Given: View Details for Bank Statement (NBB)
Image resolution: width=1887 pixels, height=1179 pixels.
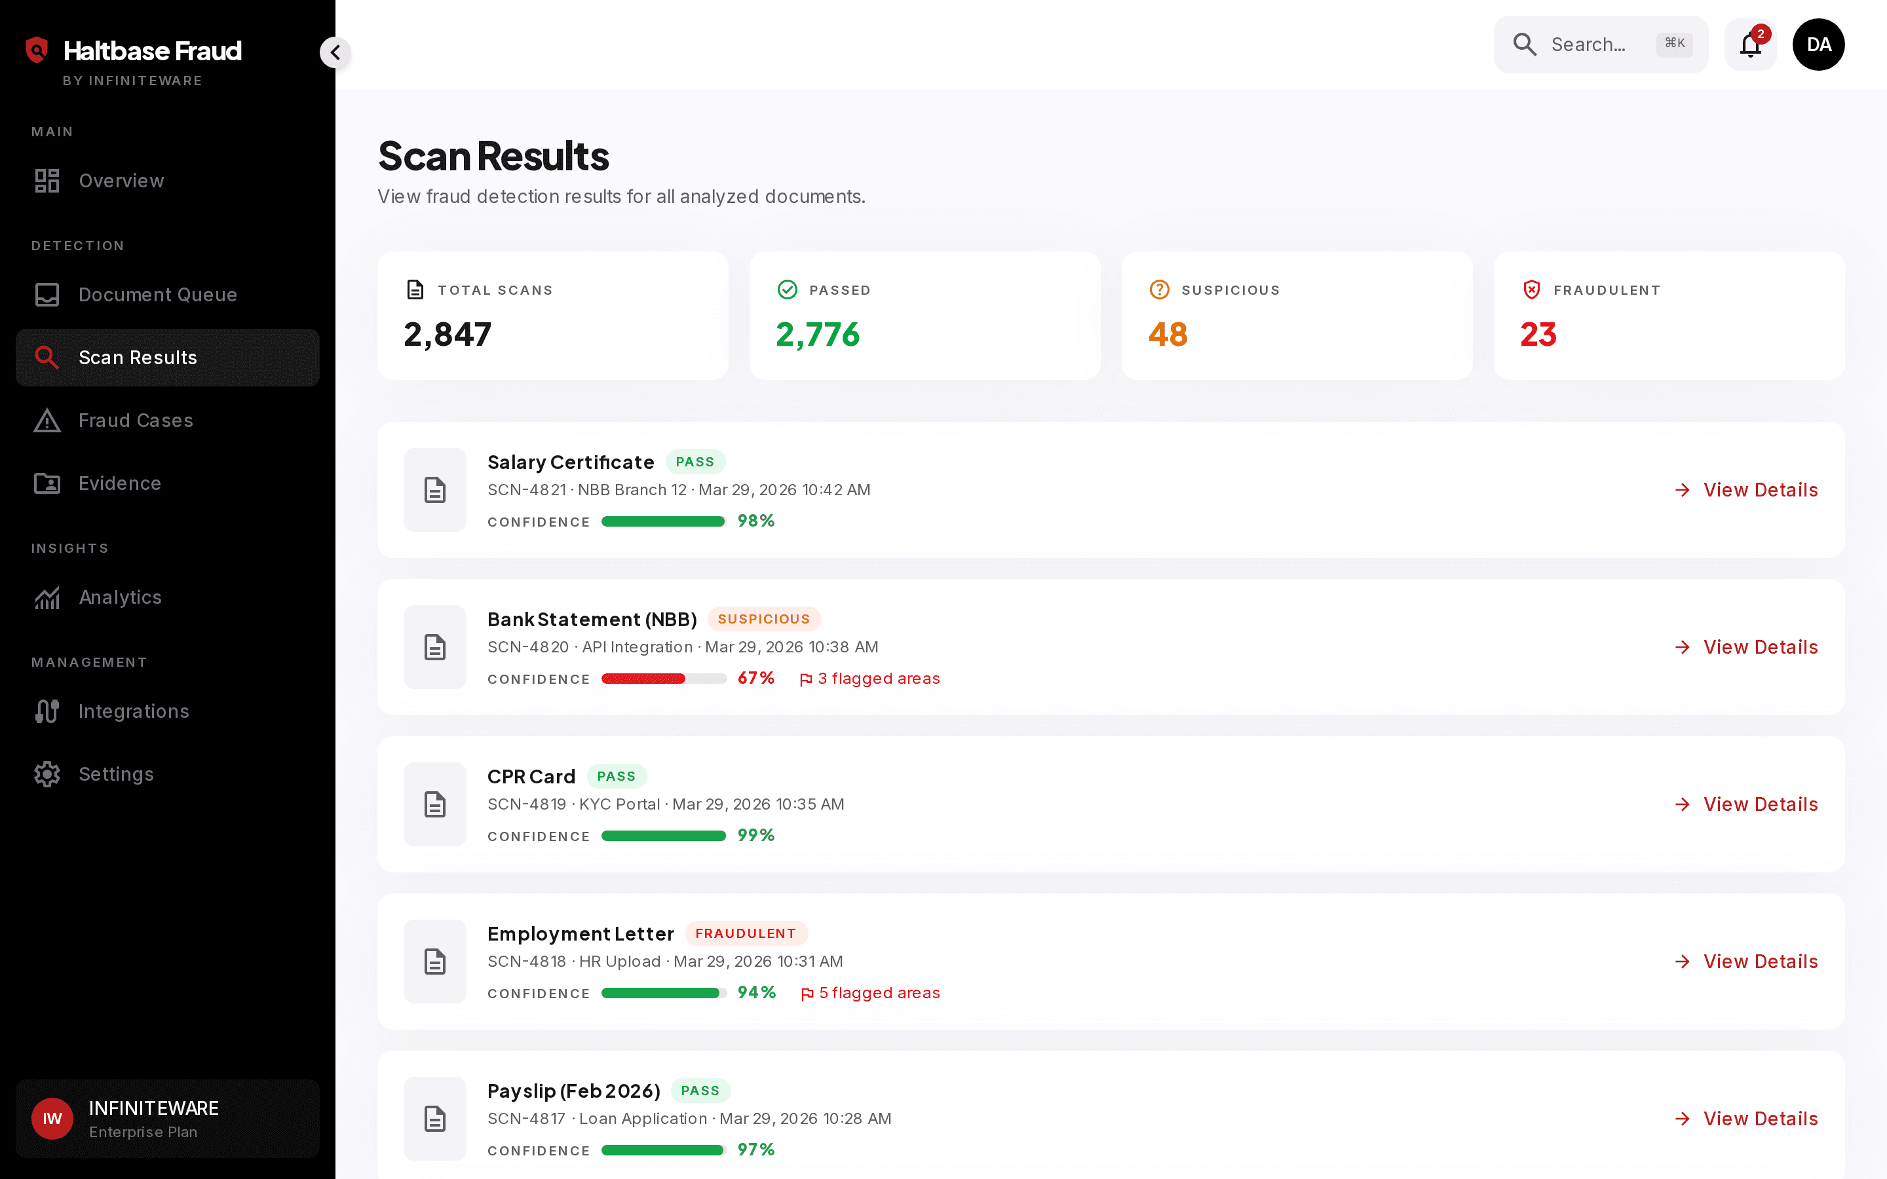Looking at the screenshot, I should [1746, 647].
